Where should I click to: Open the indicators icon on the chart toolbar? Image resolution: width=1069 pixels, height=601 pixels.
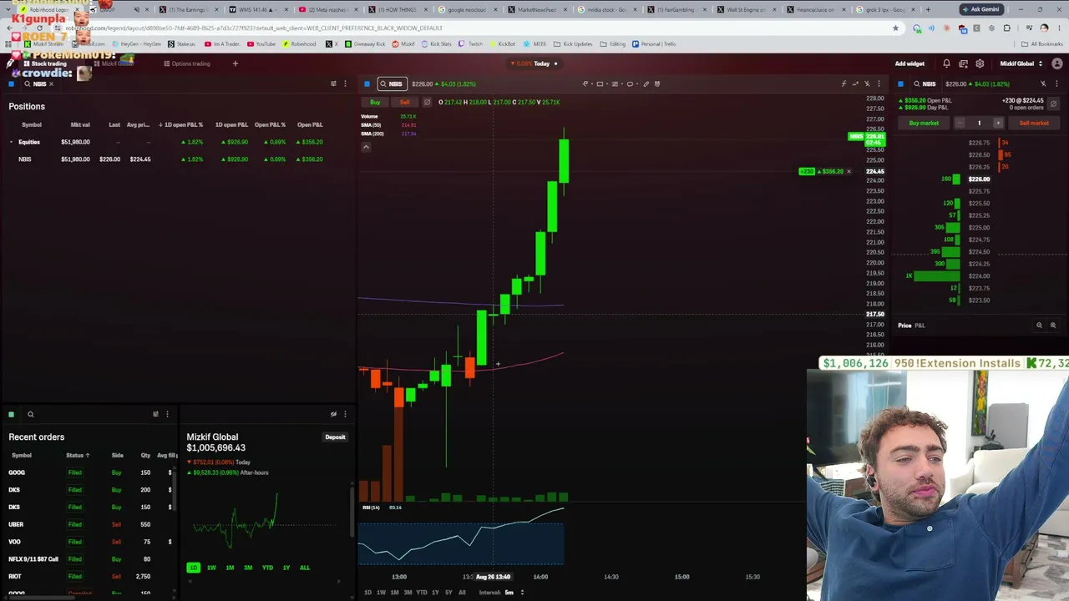[x=844, y=83]
